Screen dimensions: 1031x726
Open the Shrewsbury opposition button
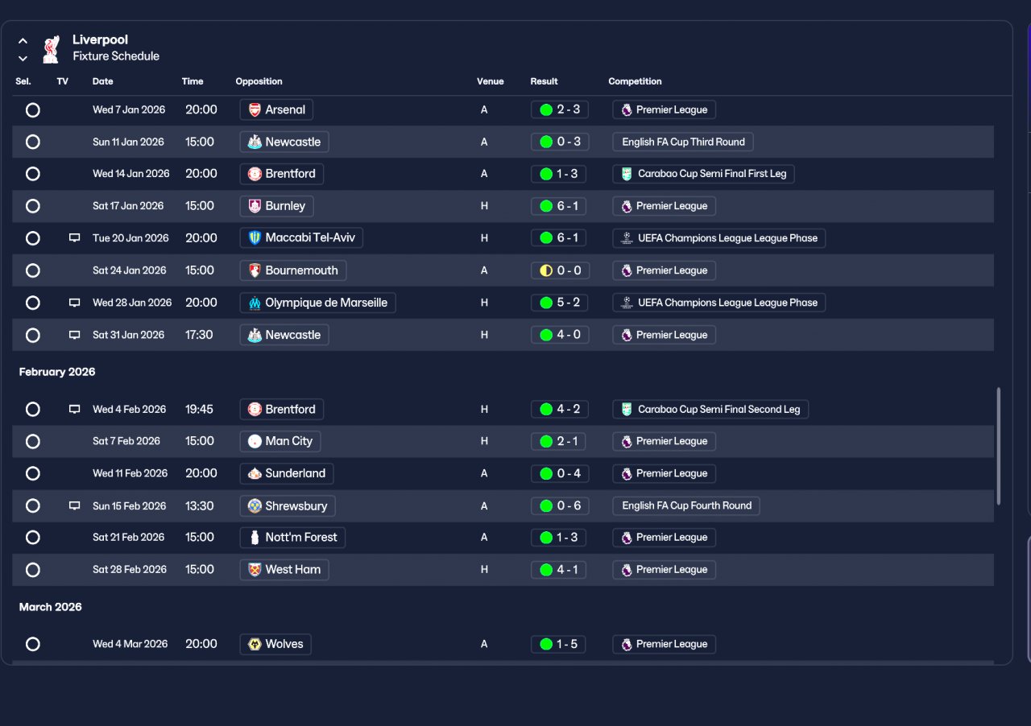(x=288, y=505)
